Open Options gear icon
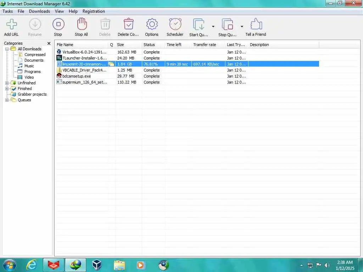This screenshot has width=363, height=272. click(x=152, y=24)
